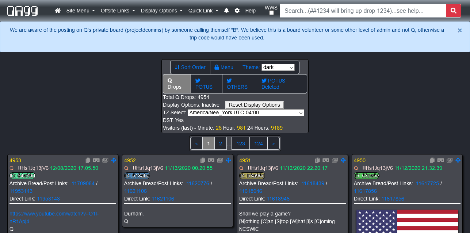Click the green ID: 53ce5e badge
Screen dimensions: 470x233
click(x=367, y=176)
